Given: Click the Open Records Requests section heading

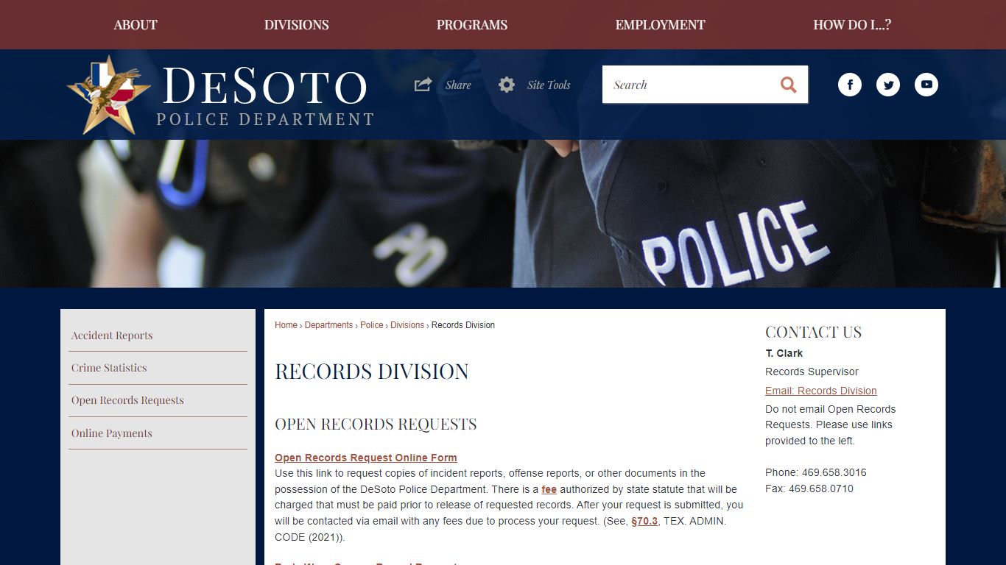Looking at the screenshot, I should (376, 424).
